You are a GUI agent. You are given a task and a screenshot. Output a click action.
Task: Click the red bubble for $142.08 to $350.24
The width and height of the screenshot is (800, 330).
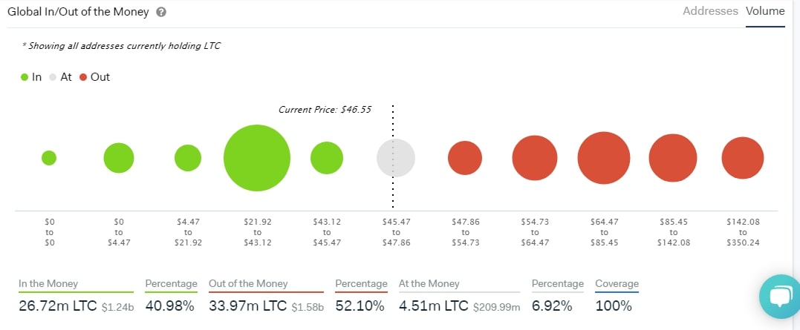(743, 158)
